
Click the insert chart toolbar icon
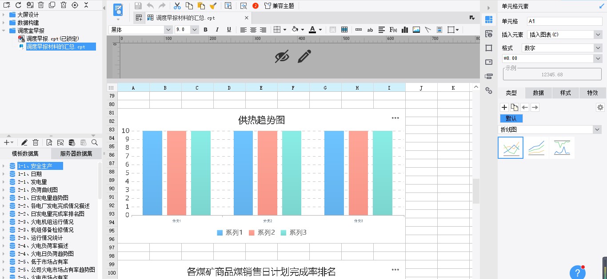tap(405, 30)
